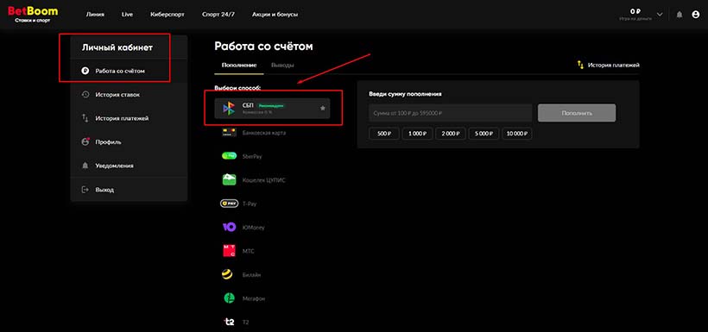Screen dimensions: 708x332
Task: Open the Линия menu item
Action: [x=95, y=15]
